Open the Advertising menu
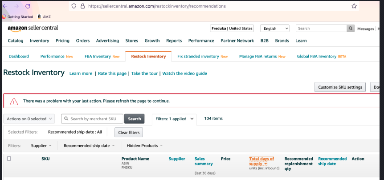 (107, 41)
